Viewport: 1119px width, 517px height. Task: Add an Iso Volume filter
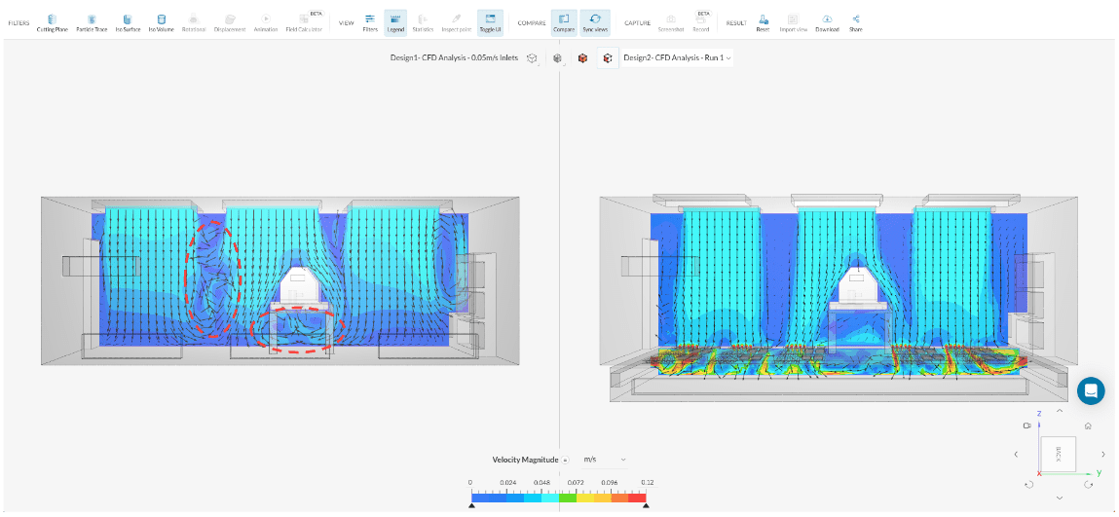point(161,22)
